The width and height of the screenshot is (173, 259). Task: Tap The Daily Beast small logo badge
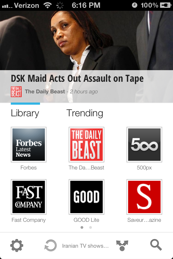coord(16,92)
